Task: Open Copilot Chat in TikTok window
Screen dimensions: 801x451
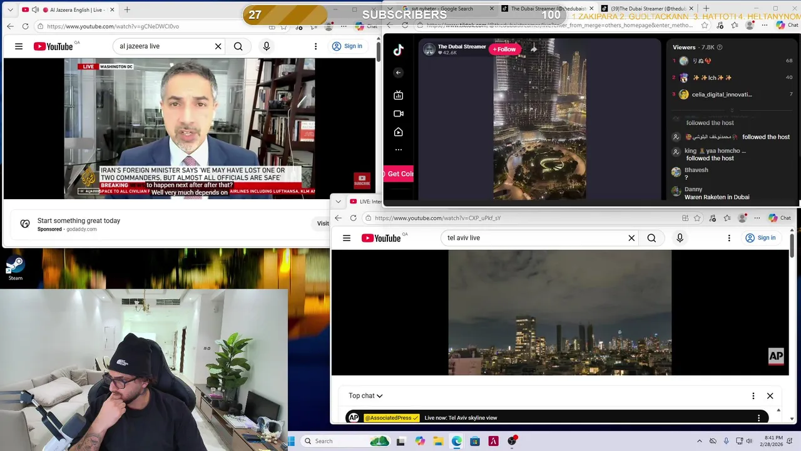Action: [787, 26]
